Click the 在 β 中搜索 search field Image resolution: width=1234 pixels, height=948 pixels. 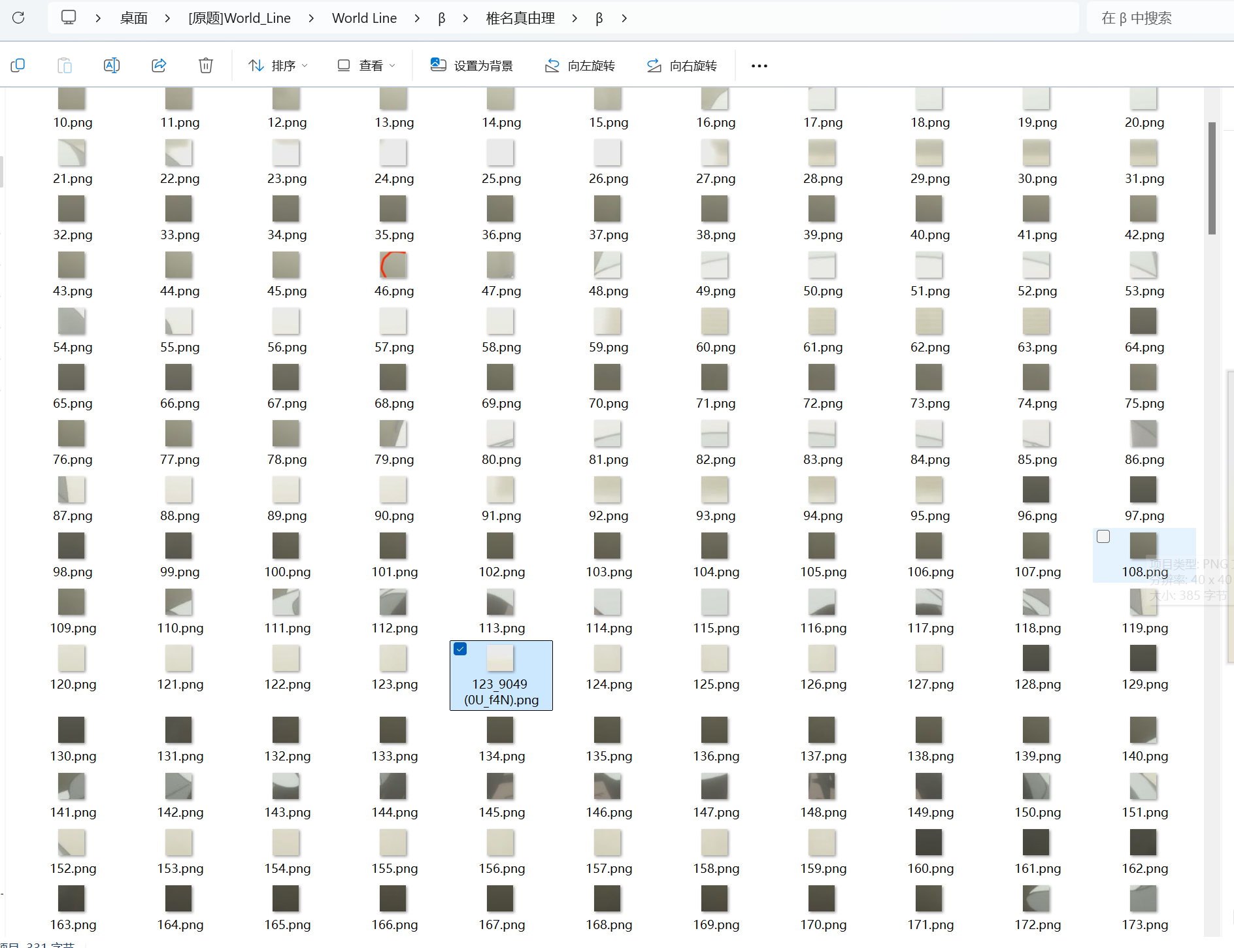pyautogui.click(x=1160, y=18)
